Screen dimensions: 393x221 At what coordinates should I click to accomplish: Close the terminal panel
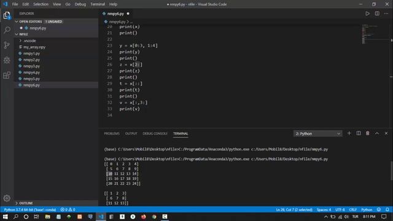click(386, 133)
